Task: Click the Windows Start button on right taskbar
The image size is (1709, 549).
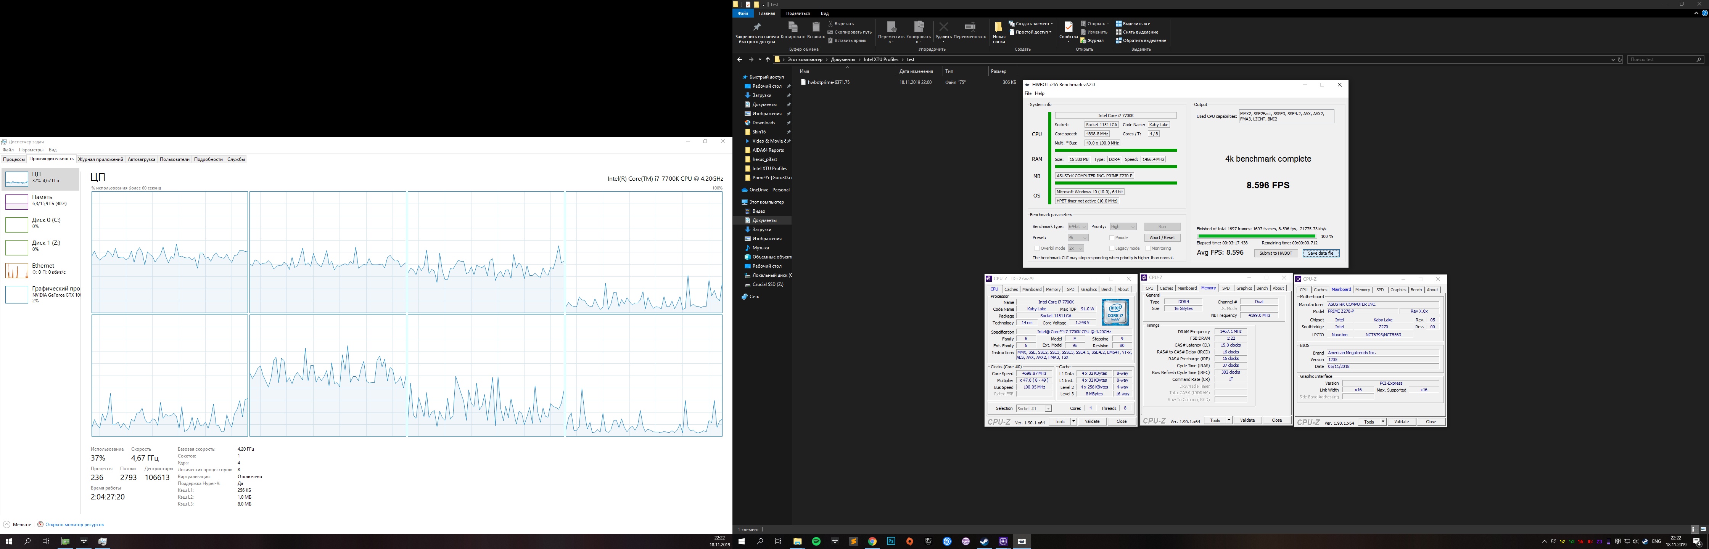Action: 742,542
